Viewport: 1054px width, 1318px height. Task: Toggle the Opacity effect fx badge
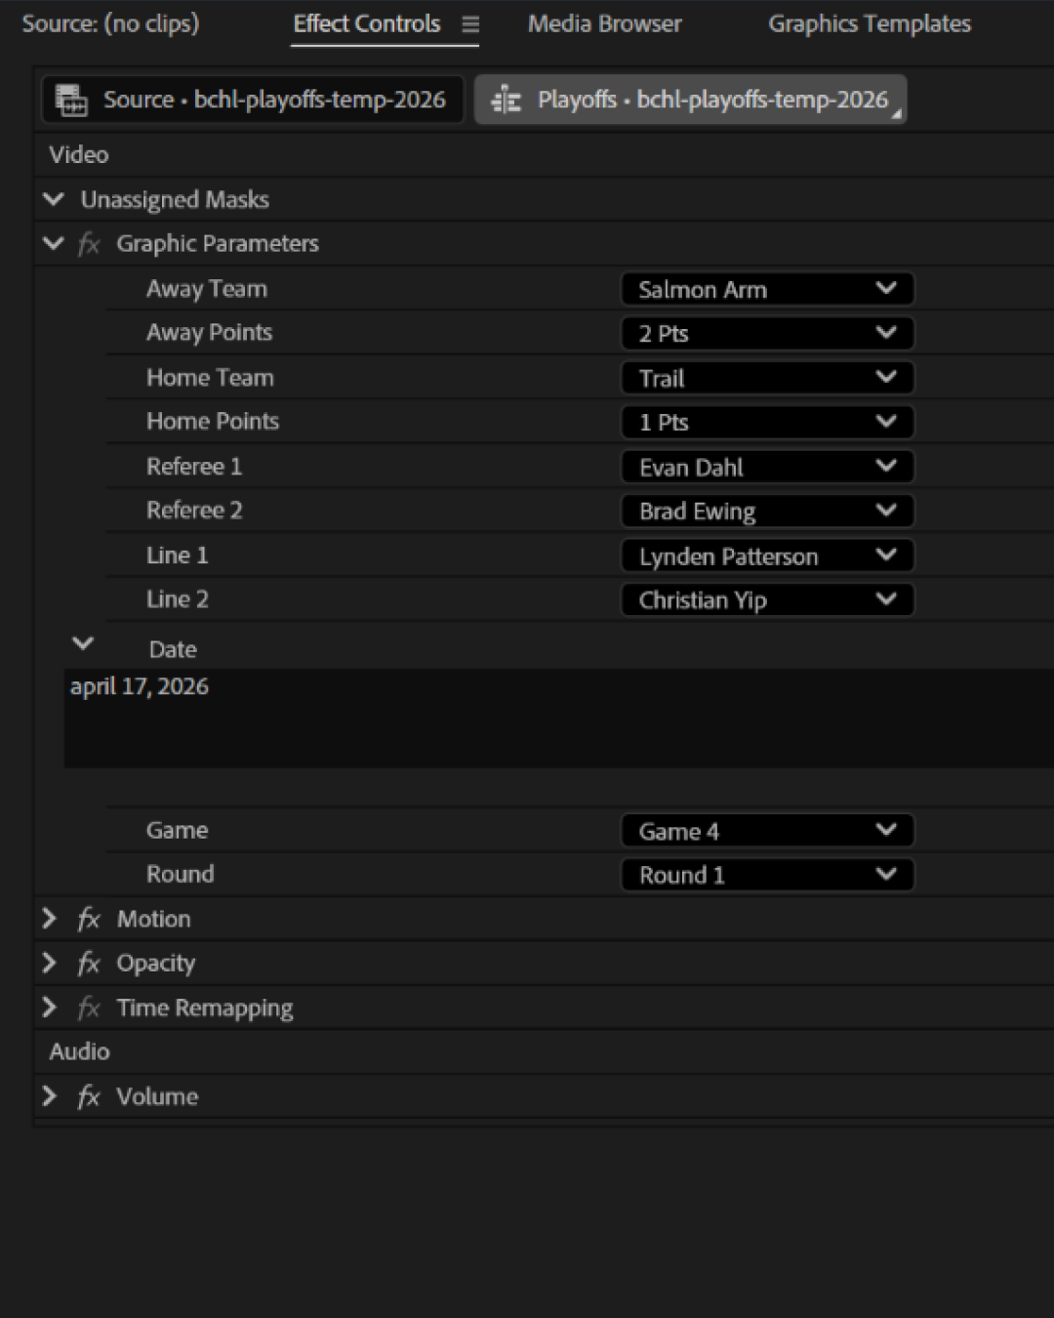tap(89, 963)
